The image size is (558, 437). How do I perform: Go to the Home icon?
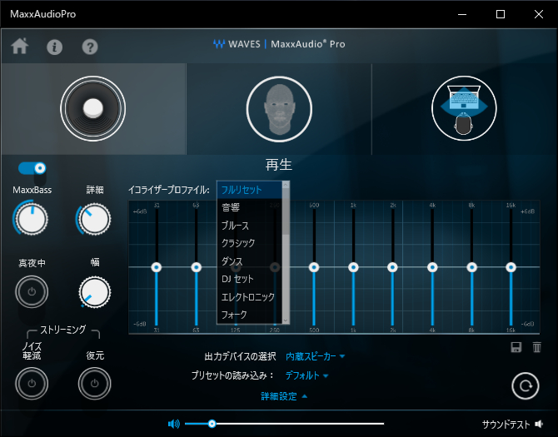coord(20,47)
